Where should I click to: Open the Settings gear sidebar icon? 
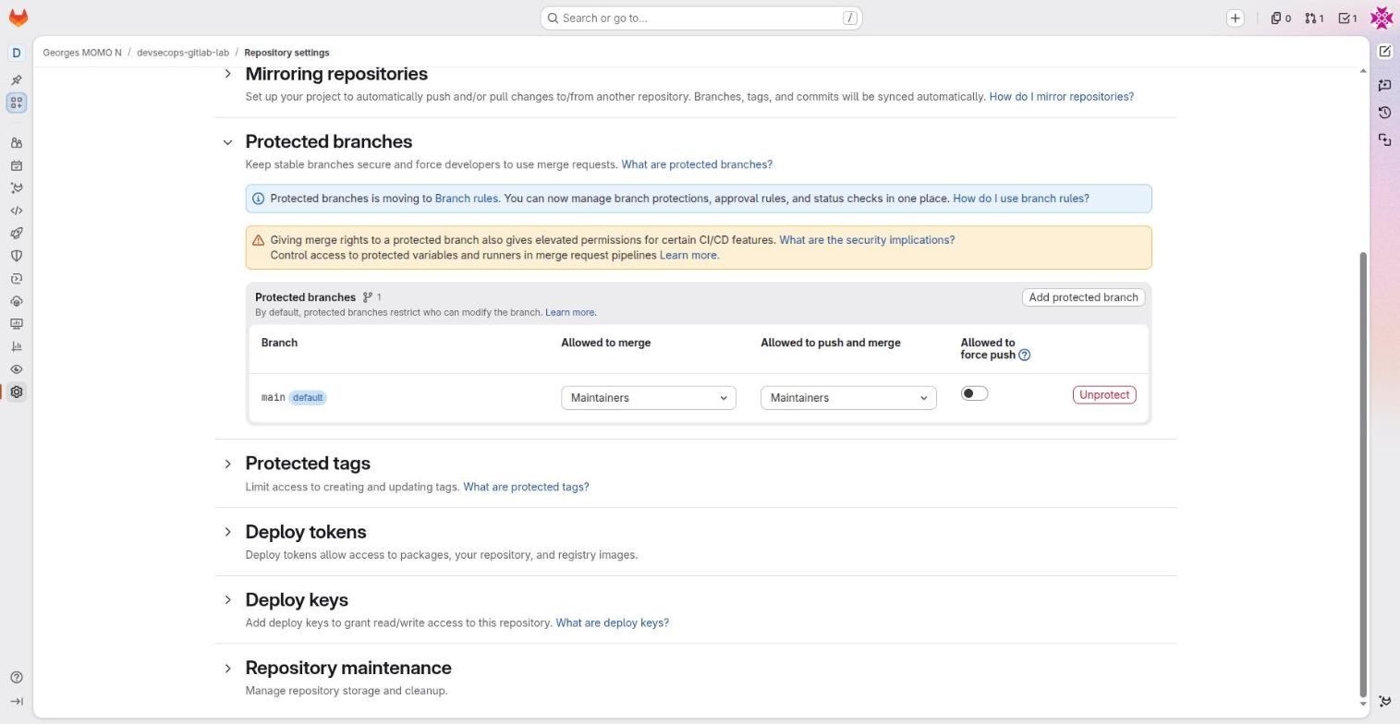pos(16,392)
